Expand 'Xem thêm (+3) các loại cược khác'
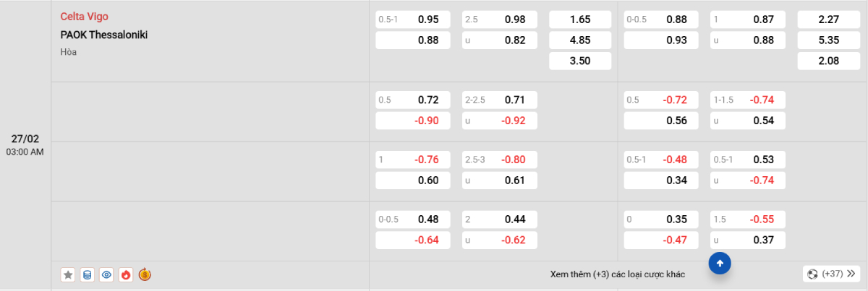The height and width of the screenshot is (291, 868). pos(617,274)
